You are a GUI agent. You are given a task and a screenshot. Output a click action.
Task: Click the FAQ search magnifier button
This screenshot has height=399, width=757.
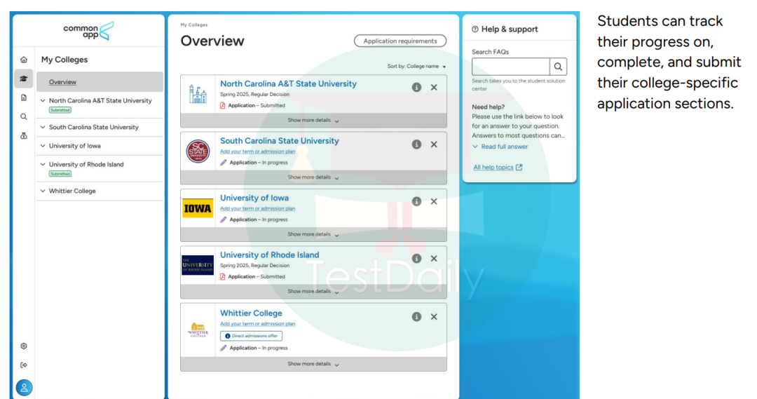(558, 67)
